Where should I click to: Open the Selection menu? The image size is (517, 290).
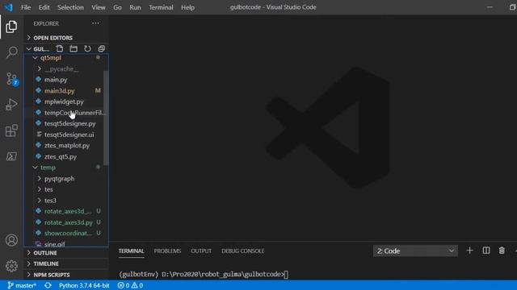pos(70,7)
